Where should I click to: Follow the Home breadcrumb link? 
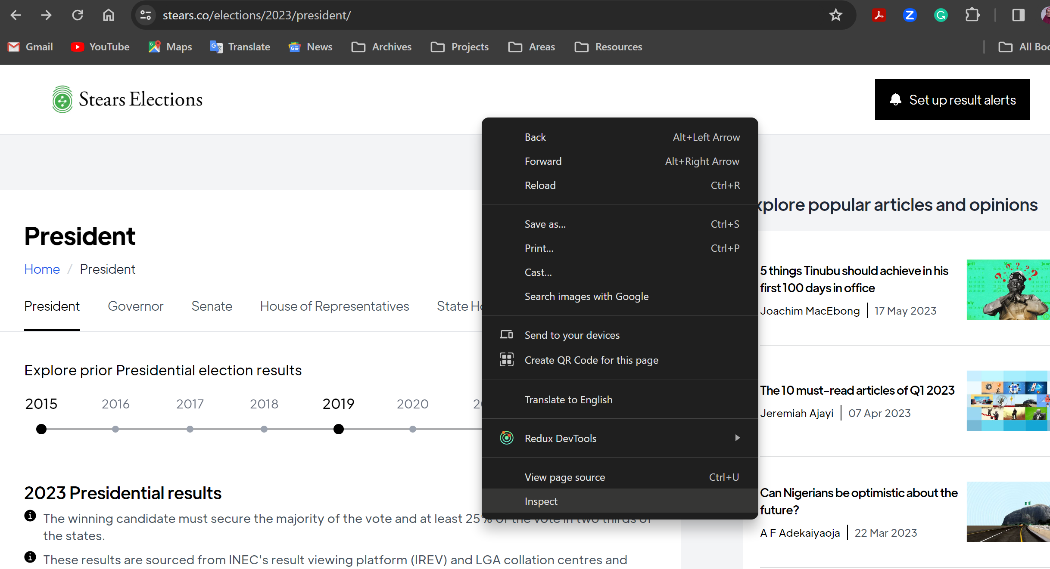click(x=42, y=269)
